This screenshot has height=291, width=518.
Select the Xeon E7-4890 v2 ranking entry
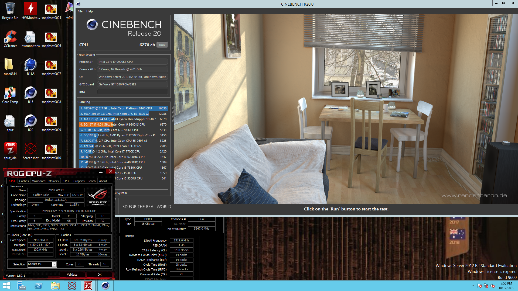pyautogui.click(x=123, y=114)
